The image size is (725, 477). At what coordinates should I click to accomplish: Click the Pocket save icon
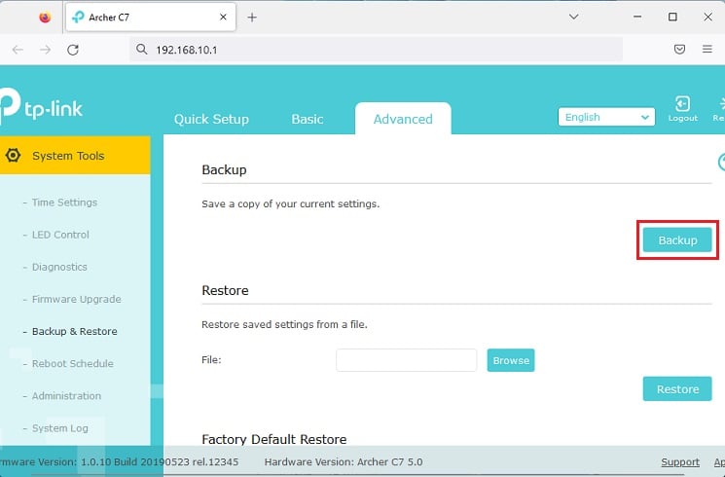[679, 50]
